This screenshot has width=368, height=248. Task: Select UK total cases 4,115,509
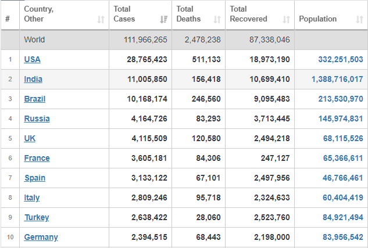click(x=149, y=138)
